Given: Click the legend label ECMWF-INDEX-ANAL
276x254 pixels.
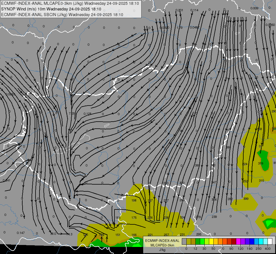Looking at the screenshot, I should point(162,241).
